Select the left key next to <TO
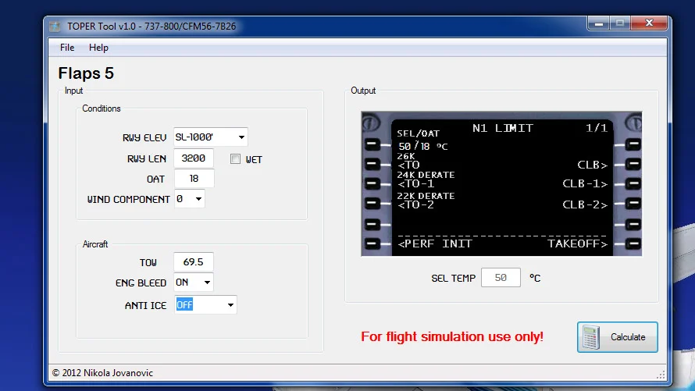The height and width of the screenshot is (391, 695). pyautogui.click(x=372, y=164)
